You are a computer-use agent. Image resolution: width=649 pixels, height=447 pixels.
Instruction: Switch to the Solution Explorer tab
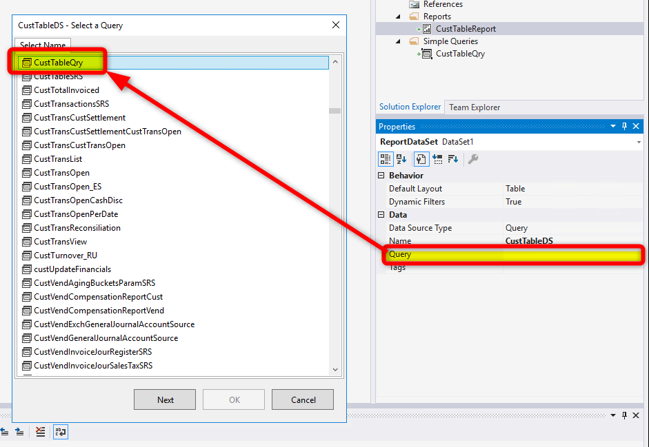click(410, 107)
